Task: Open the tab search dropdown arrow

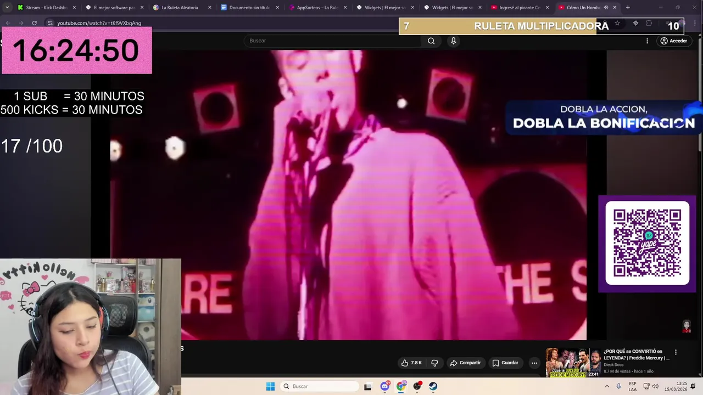Action: tap(7, 8)
